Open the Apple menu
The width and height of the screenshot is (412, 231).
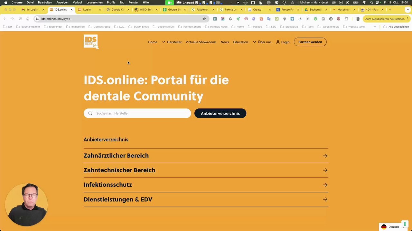[6, 3]
